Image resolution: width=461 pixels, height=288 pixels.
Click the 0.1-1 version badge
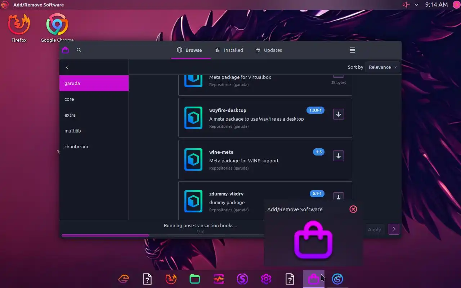coord(317,194)
